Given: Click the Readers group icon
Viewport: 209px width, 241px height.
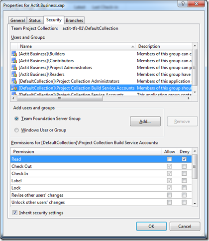Looking at the screenshot, I should pos(14,74).
